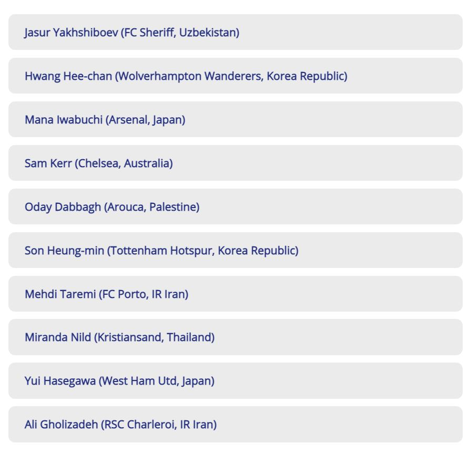Vote for Ali Gholizadeh, RSC Charleroi
469x454 pixels.
pyautogui.click(x=120, y=425)
